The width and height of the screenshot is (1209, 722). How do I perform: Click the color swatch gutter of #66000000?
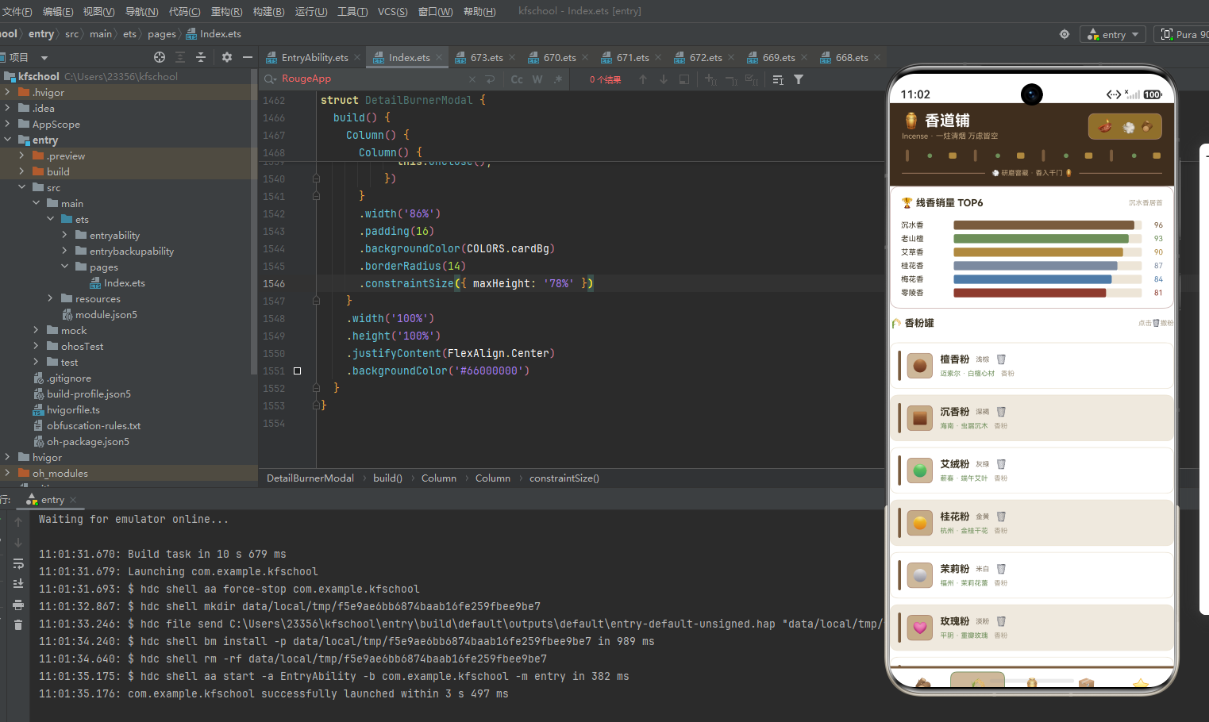297,371
